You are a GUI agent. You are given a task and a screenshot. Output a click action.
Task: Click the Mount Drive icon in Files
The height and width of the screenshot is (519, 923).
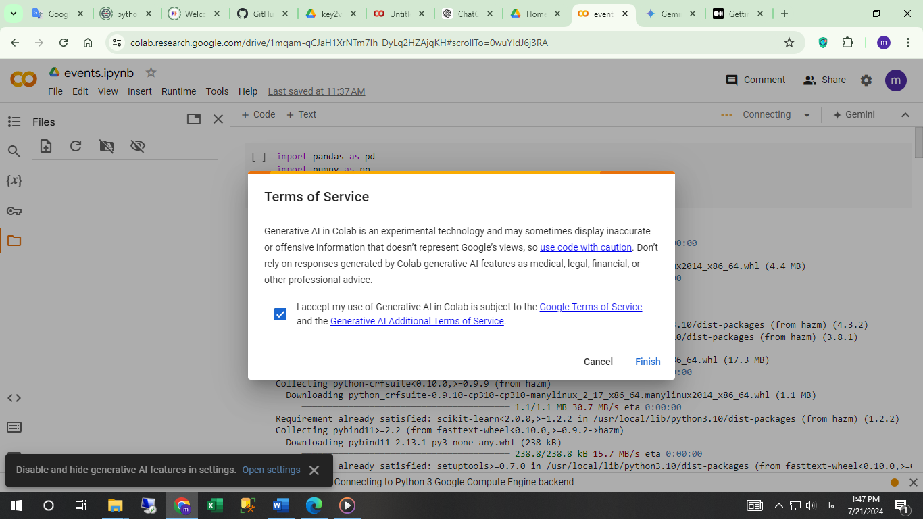pyautogui.click(x=106, y=146)
